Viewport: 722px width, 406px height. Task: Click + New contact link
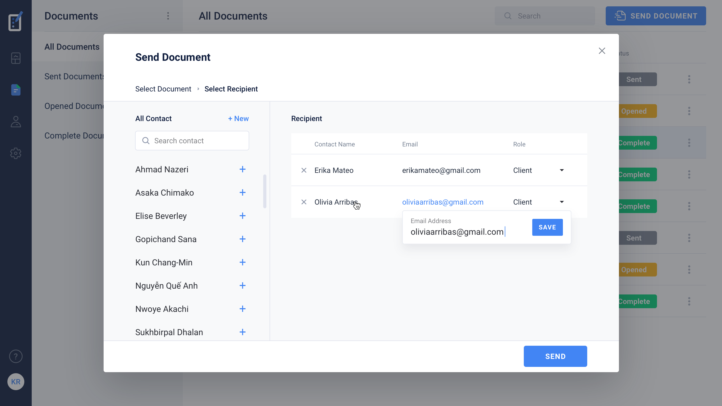coord(238,119)
